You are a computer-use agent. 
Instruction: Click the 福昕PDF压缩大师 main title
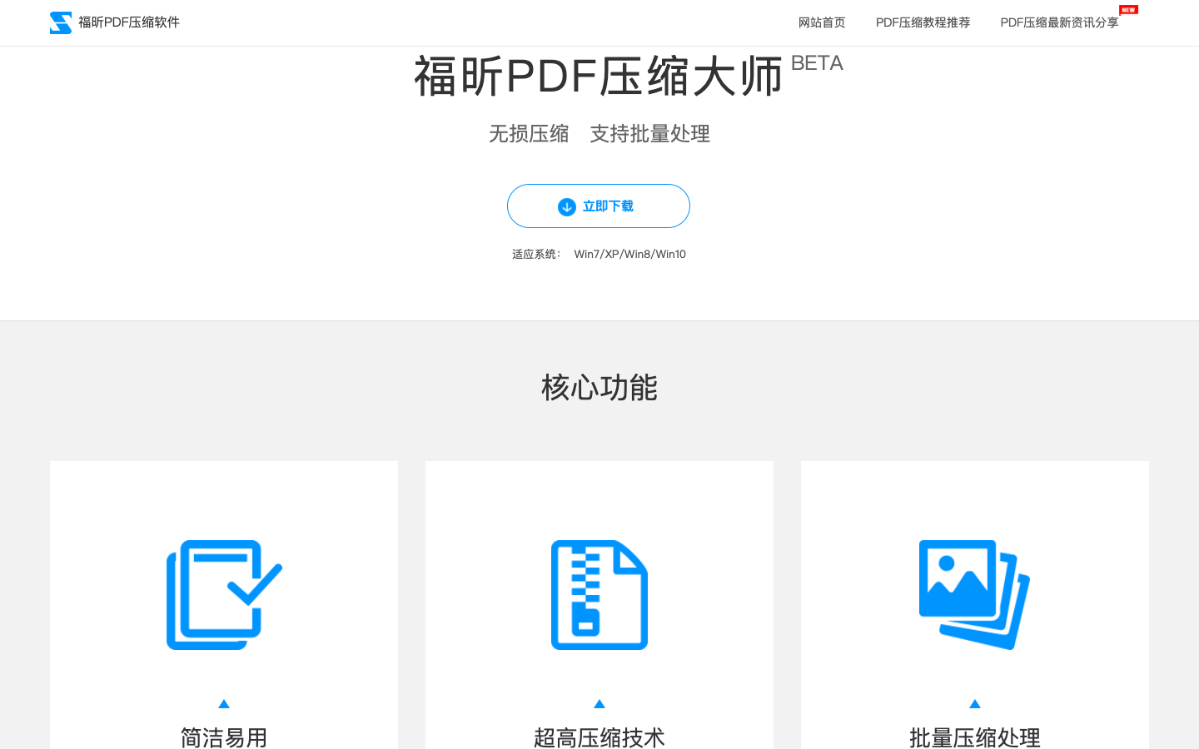598,77
